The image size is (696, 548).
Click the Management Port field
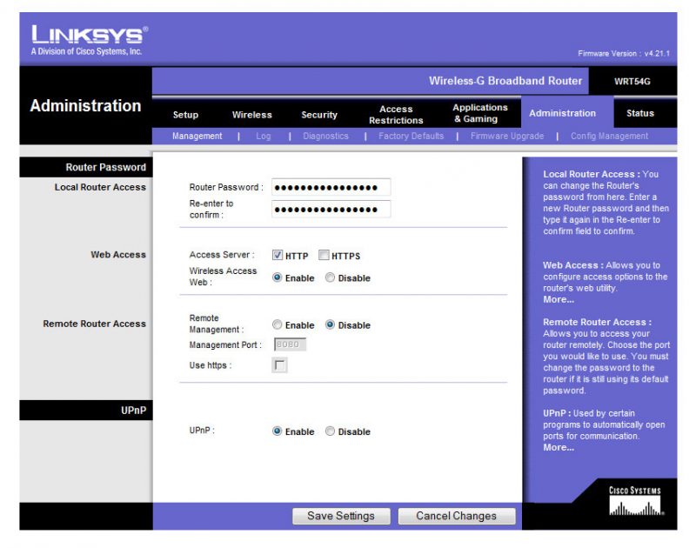click(x=290, y=344)
